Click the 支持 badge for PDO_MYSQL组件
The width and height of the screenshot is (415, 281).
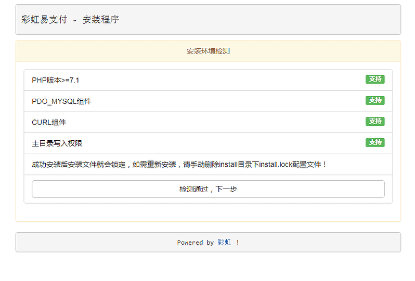375,100
